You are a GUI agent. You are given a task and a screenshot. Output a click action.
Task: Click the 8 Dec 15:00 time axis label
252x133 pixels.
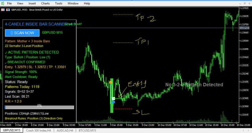tap(22, 125)
